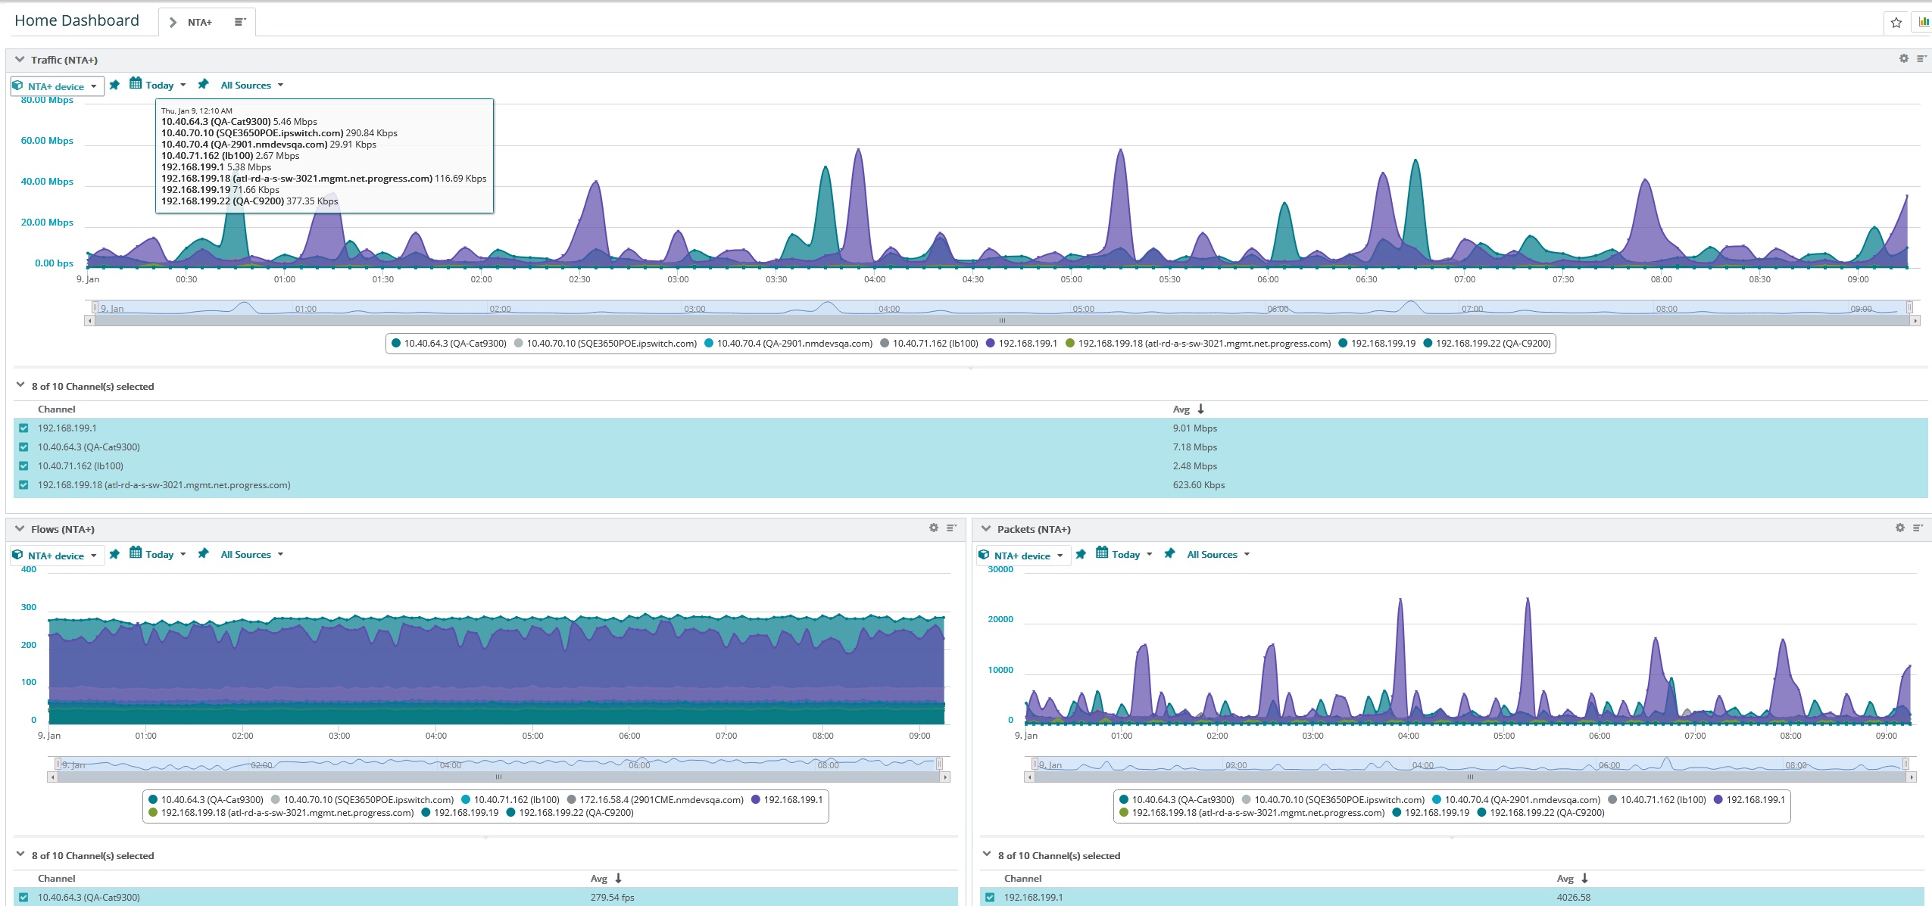Open the Today dropdown in the Traffic panel
This screenshot has height=906, width=1932.
tap(161, 84)
